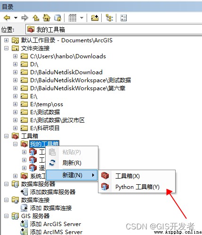Collapse the 数据库服务器 node
This screenshot has width=202, height=235.
[6, 184]
